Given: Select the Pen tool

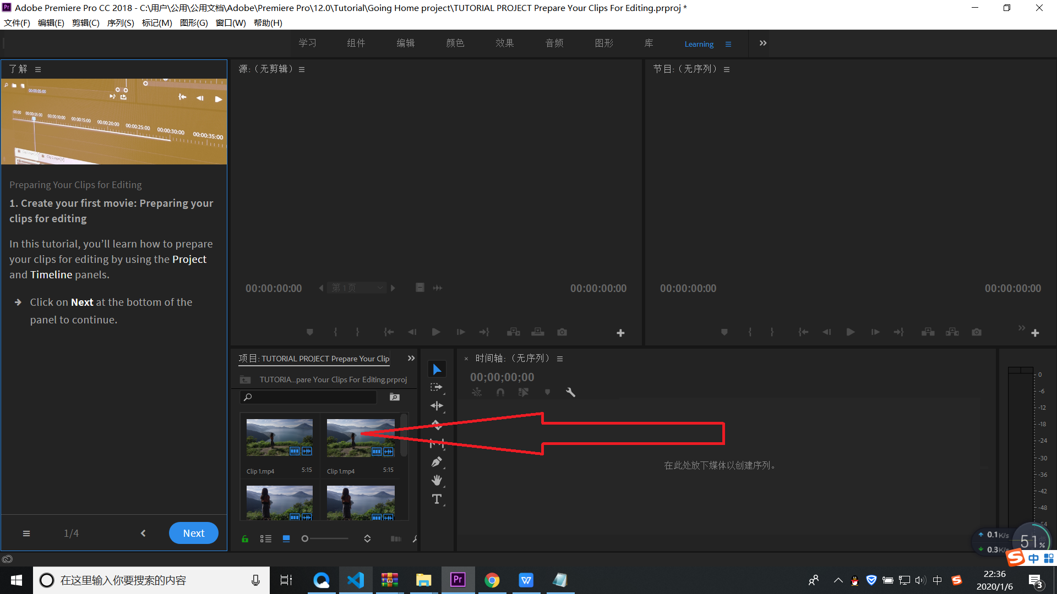Looking at the screenshot, I should click(437, 462).
